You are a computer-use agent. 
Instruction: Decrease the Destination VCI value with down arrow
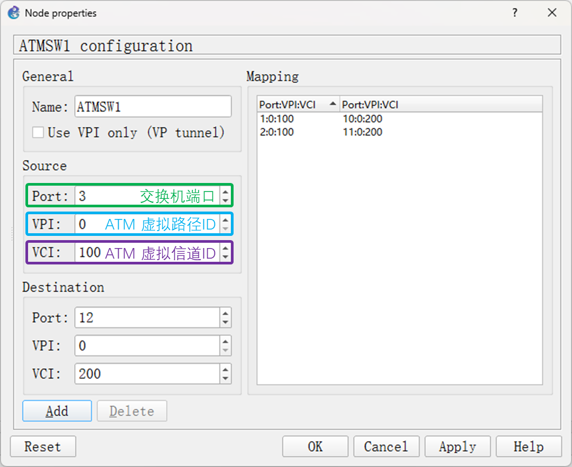click(226, 378)
